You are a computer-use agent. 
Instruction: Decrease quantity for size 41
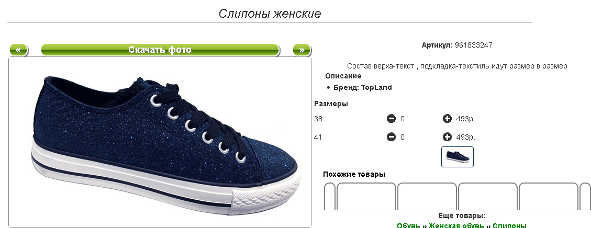[391, 137]
